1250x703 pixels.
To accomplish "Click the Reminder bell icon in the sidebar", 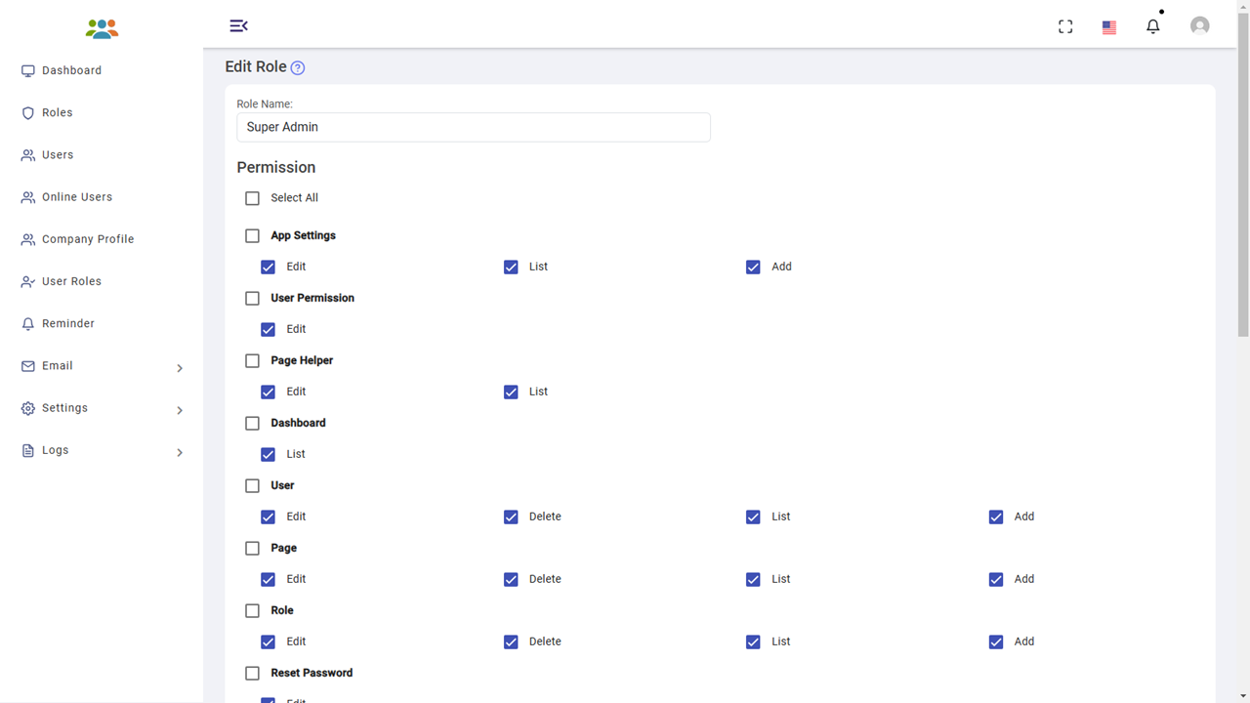I will coord(28,324).
